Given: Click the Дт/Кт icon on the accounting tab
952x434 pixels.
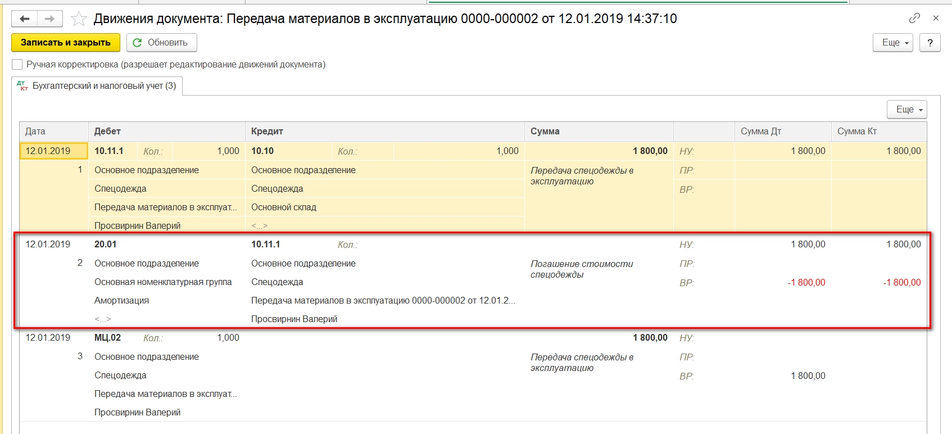Looking at the screenshot, I should tap(22, 86).
